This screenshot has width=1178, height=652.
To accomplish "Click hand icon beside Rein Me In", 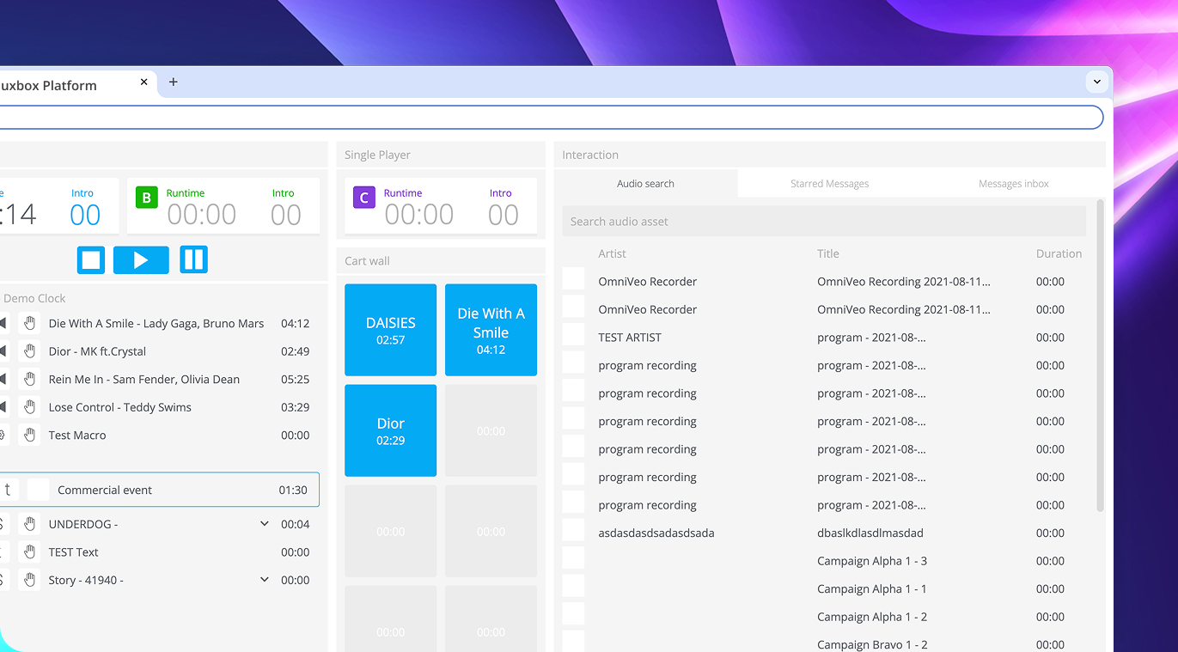I will click(29, 380).
